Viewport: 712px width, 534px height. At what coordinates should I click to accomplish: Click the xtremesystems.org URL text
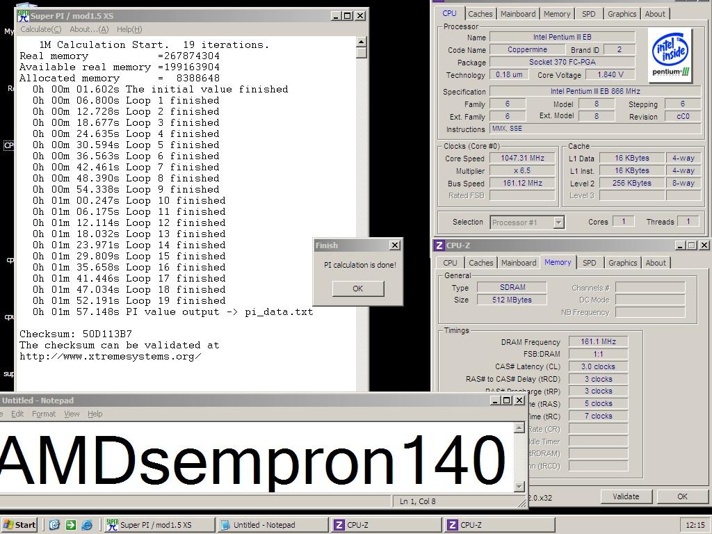111,357
